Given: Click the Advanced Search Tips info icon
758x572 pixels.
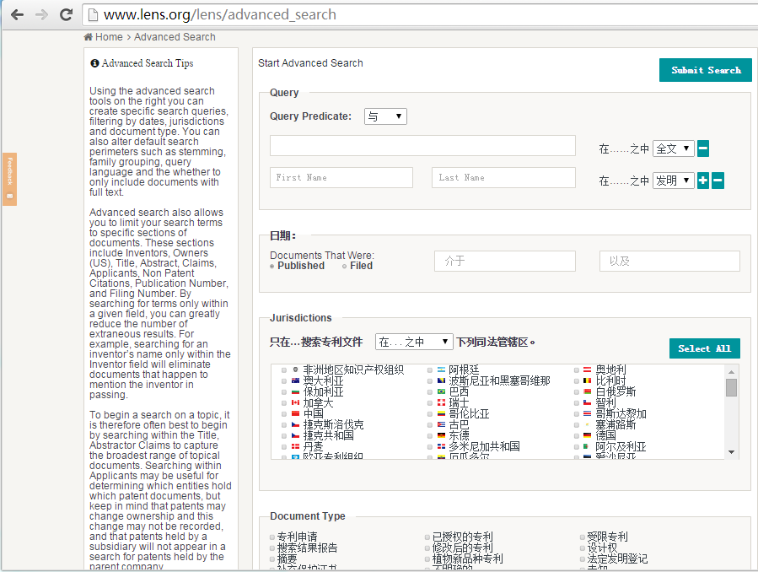Looking at the screenshot, I should (x=94, y=63).
